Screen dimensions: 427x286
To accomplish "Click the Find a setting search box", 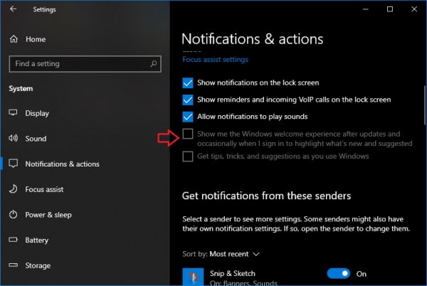I will point(85,64).
